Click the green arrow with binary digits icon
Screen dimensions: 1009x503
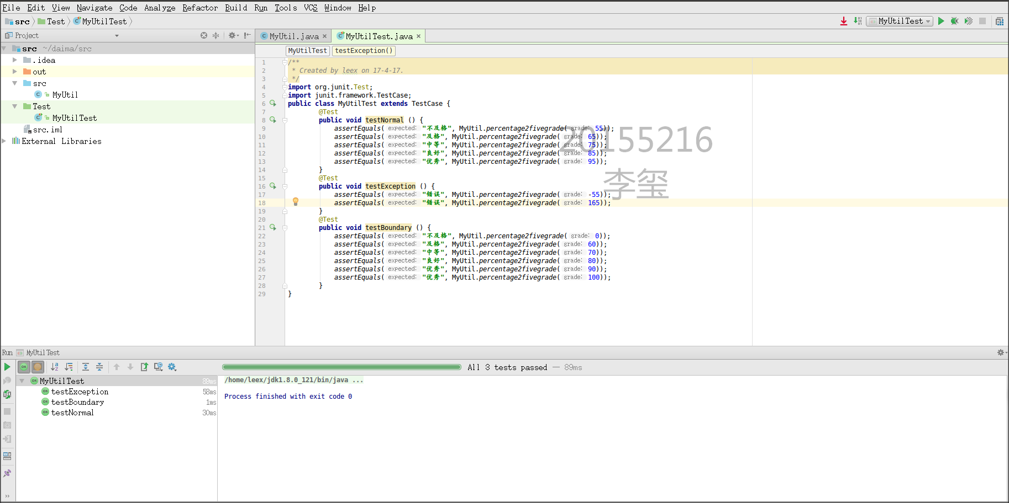(858, 21)
